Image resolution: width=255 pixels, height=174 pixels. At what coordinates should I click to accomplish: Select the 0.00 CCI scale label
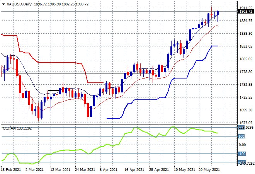pos(242,145)
